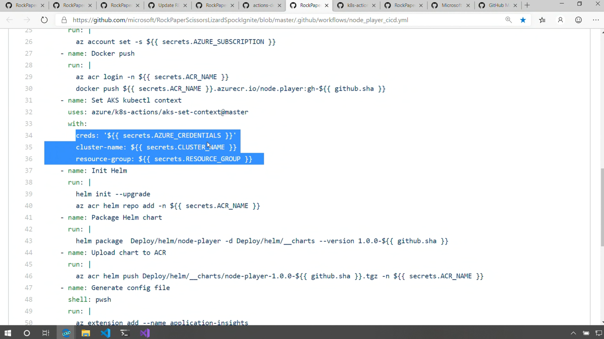
Task: Reload the current GitHub page
Action: tap(44, 20)
